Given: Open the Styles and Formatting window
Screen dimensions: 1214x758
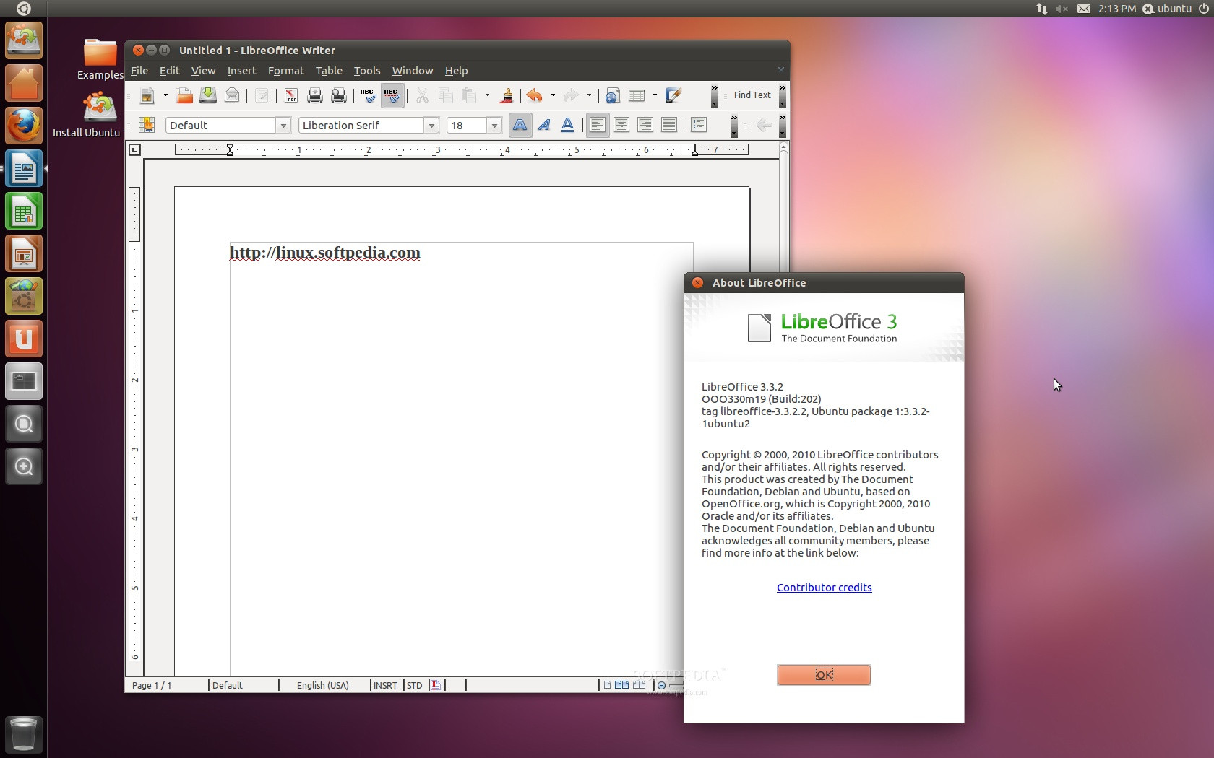Looking at the screenshot, I should [x=147, y=125].
